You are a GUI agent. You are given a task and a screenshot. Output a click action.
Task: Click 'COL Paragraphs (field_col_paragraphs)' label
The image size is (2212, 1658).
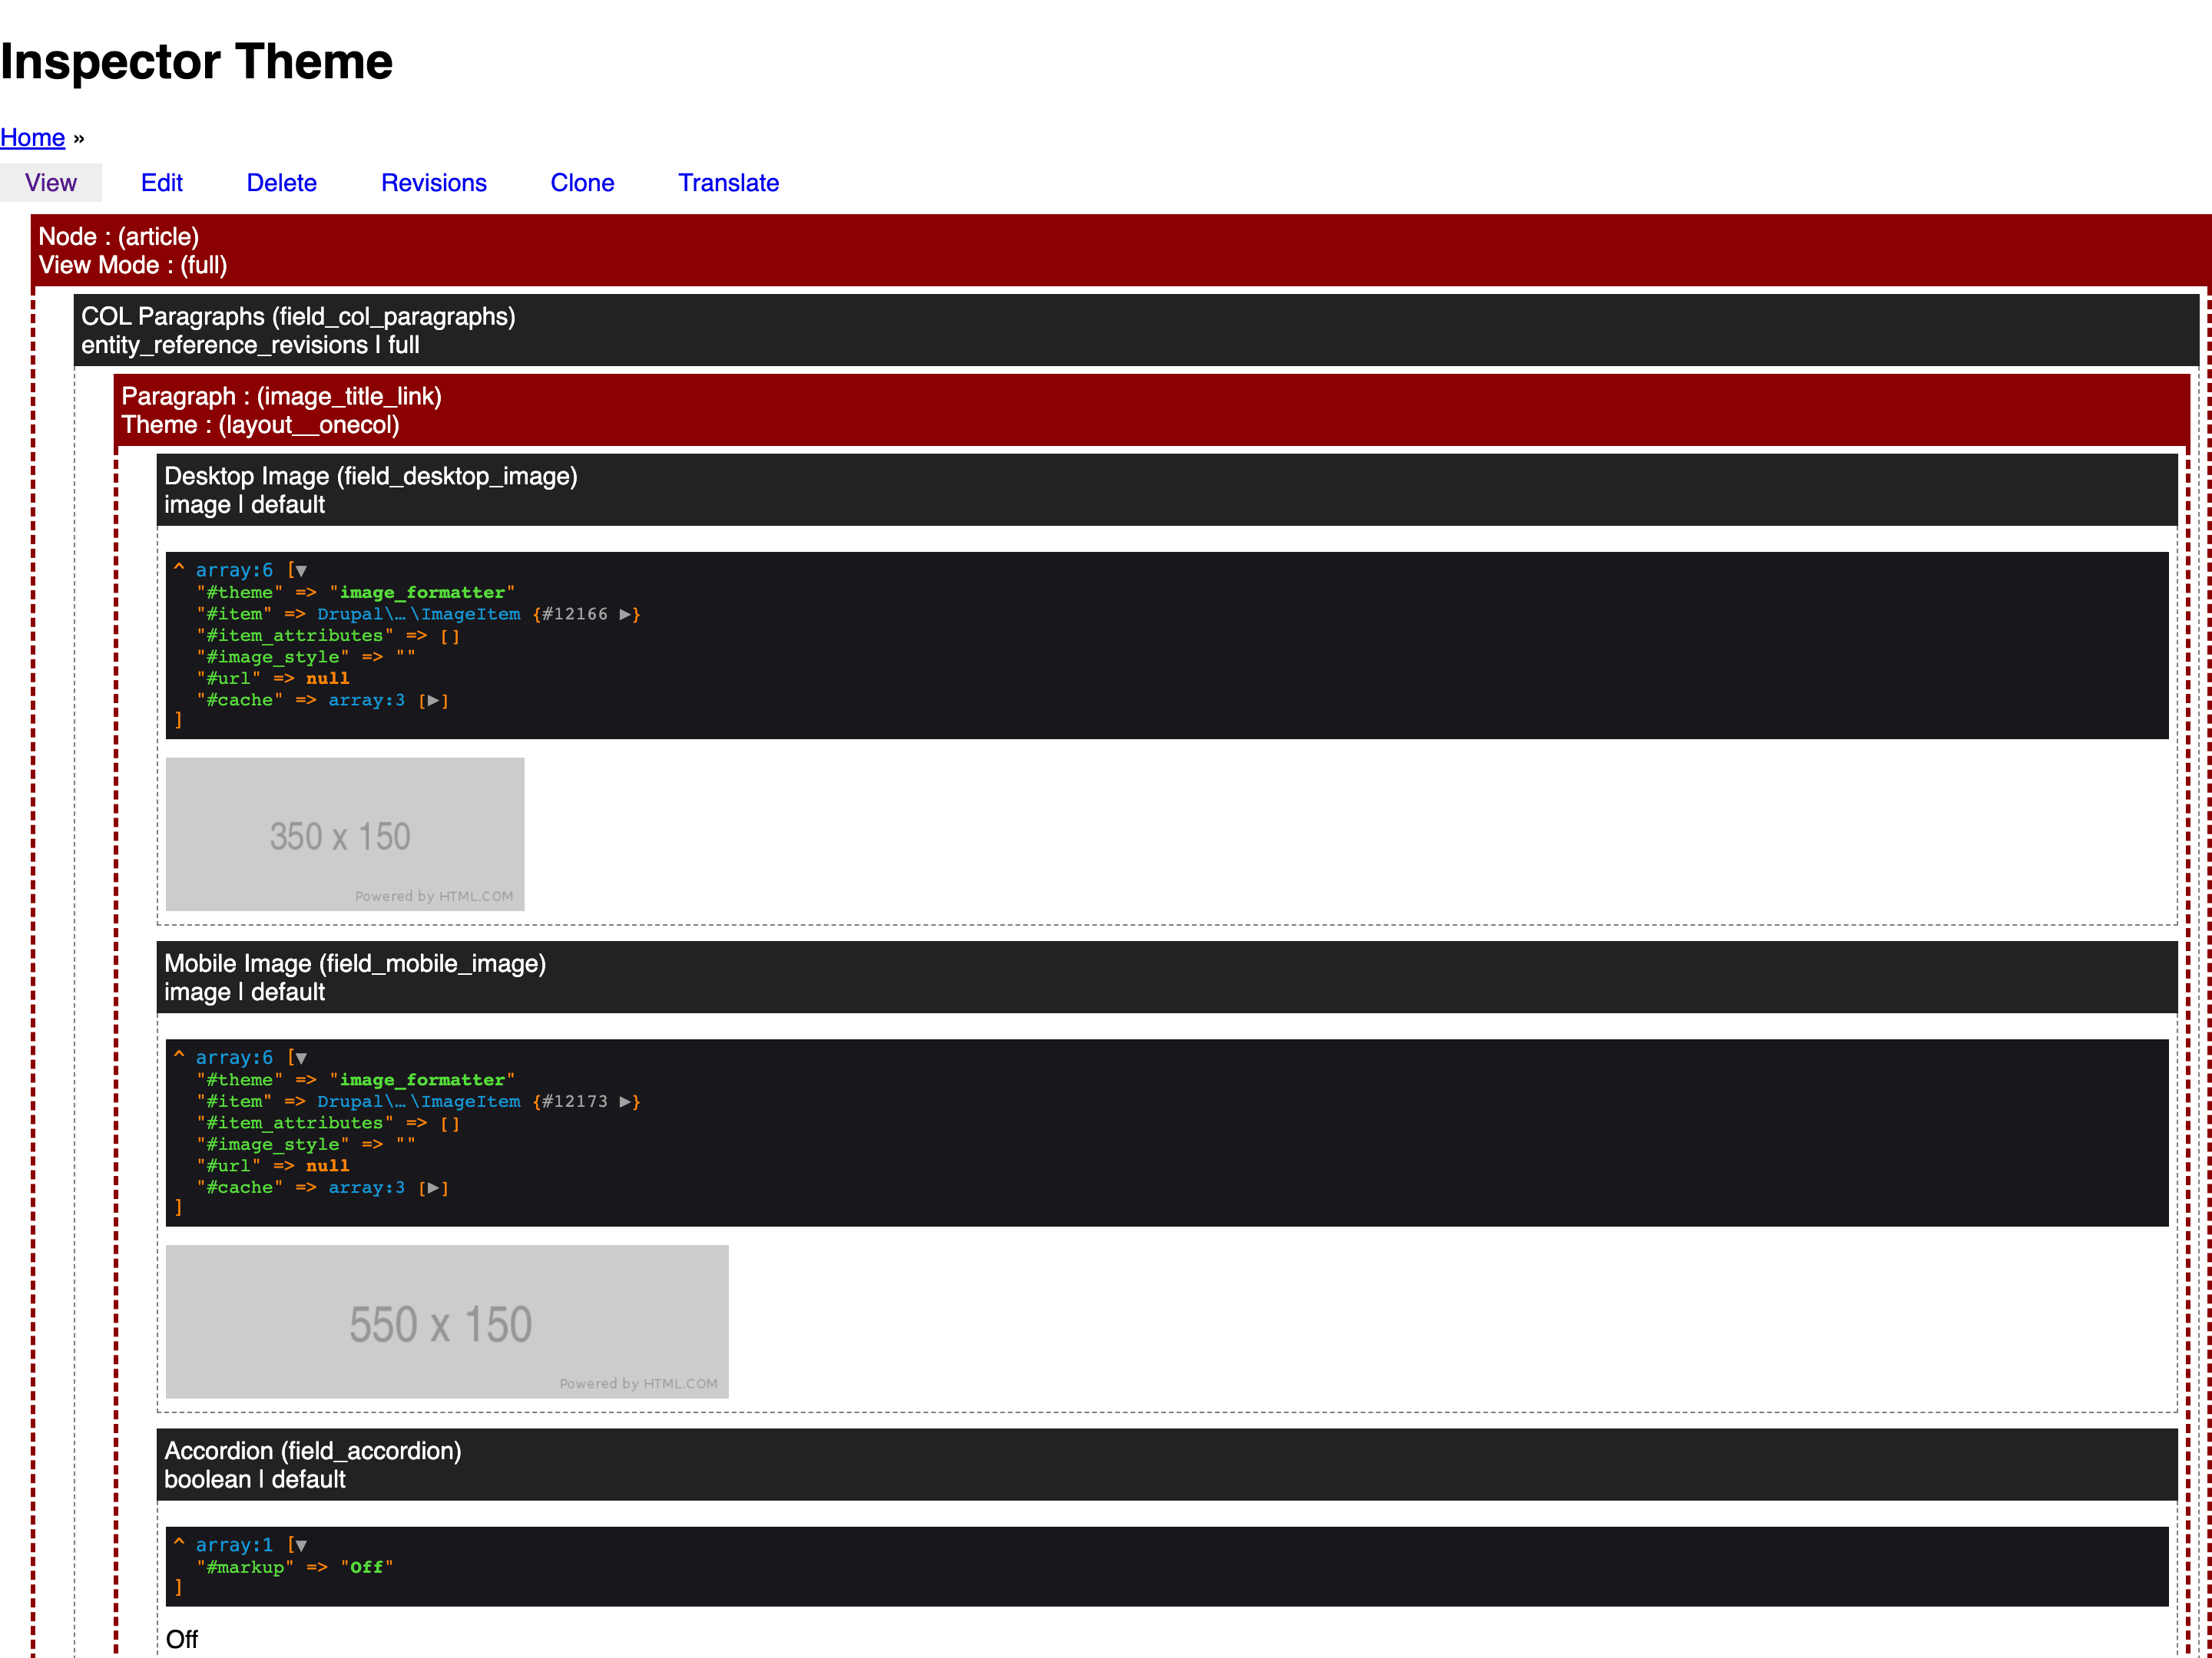tap(298, 317)
